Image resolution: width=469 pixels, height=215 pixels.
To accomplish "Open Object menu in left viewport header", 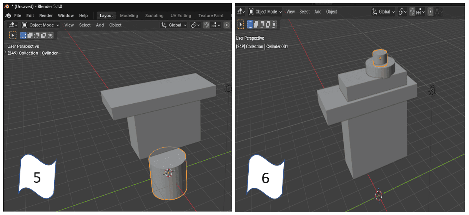I will [115, 25].
